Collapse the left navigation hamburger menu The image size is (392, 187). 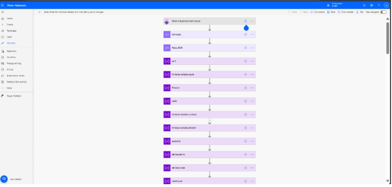click(x=2, y=12)
